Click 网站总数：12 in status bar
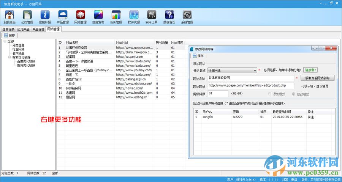342x182 pixels. pyautogui.click(x=36, y=173)
